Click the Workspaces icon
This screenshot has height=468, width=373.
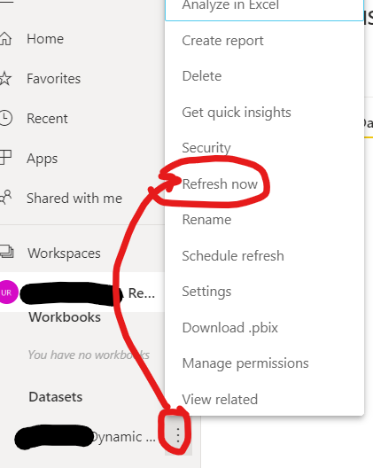pyautogui.click(x=6, y=252)
